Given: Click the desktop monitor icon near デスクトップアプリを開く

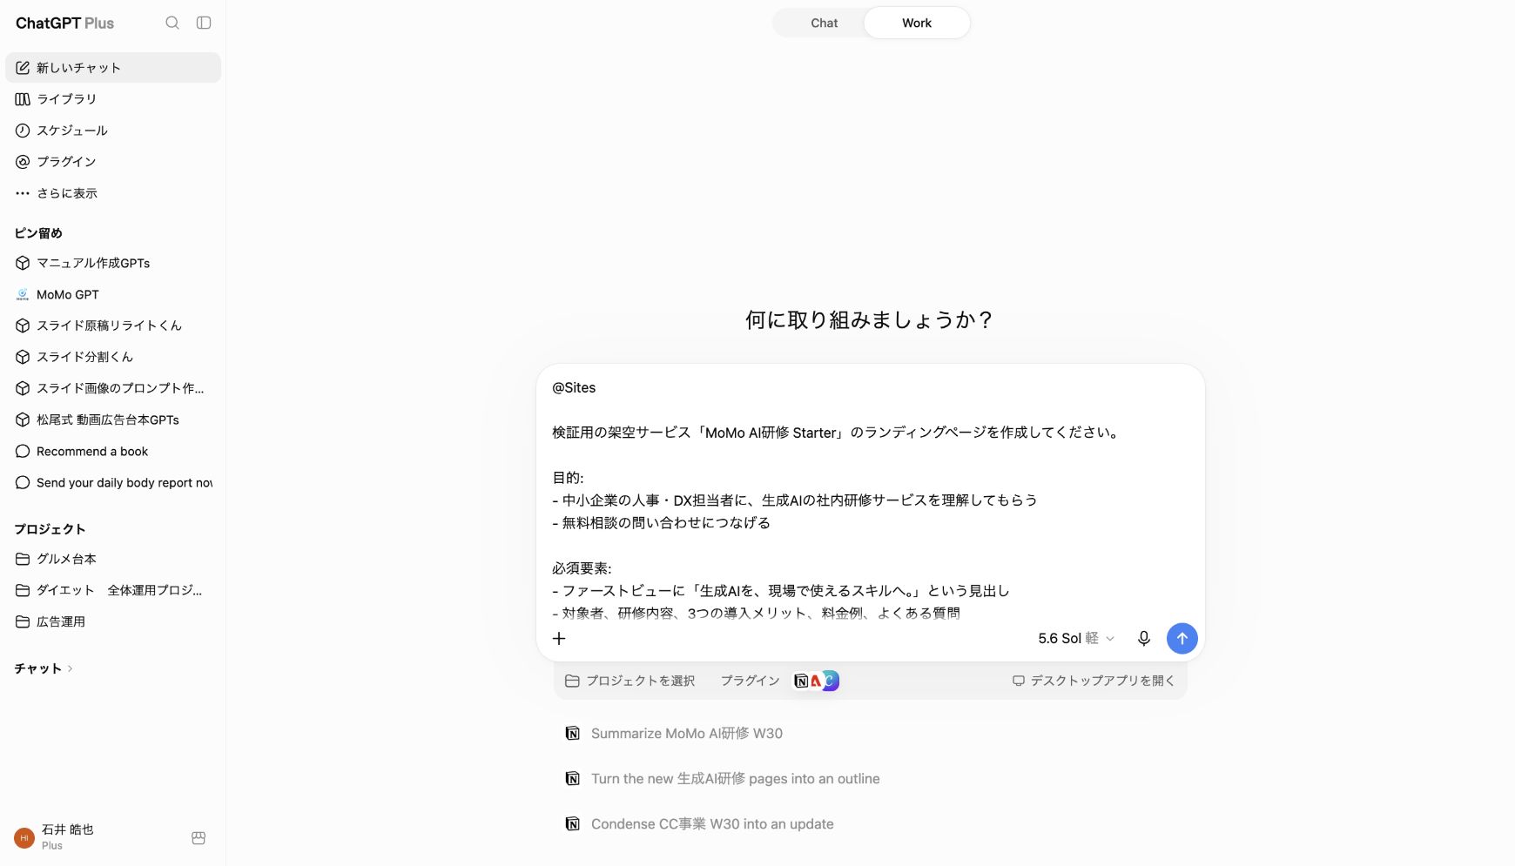Looking at the screenshot, I should coord(1019,681).
